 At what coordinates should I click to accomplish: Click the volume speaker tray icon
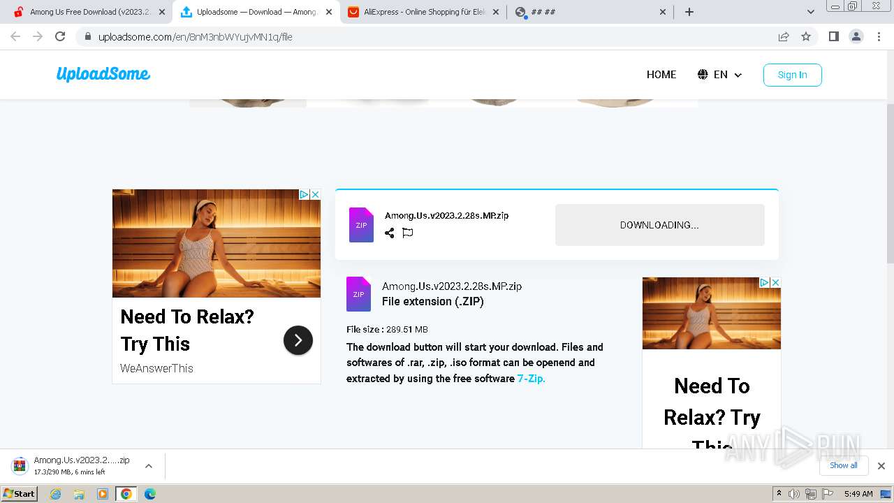click(794, 494)
